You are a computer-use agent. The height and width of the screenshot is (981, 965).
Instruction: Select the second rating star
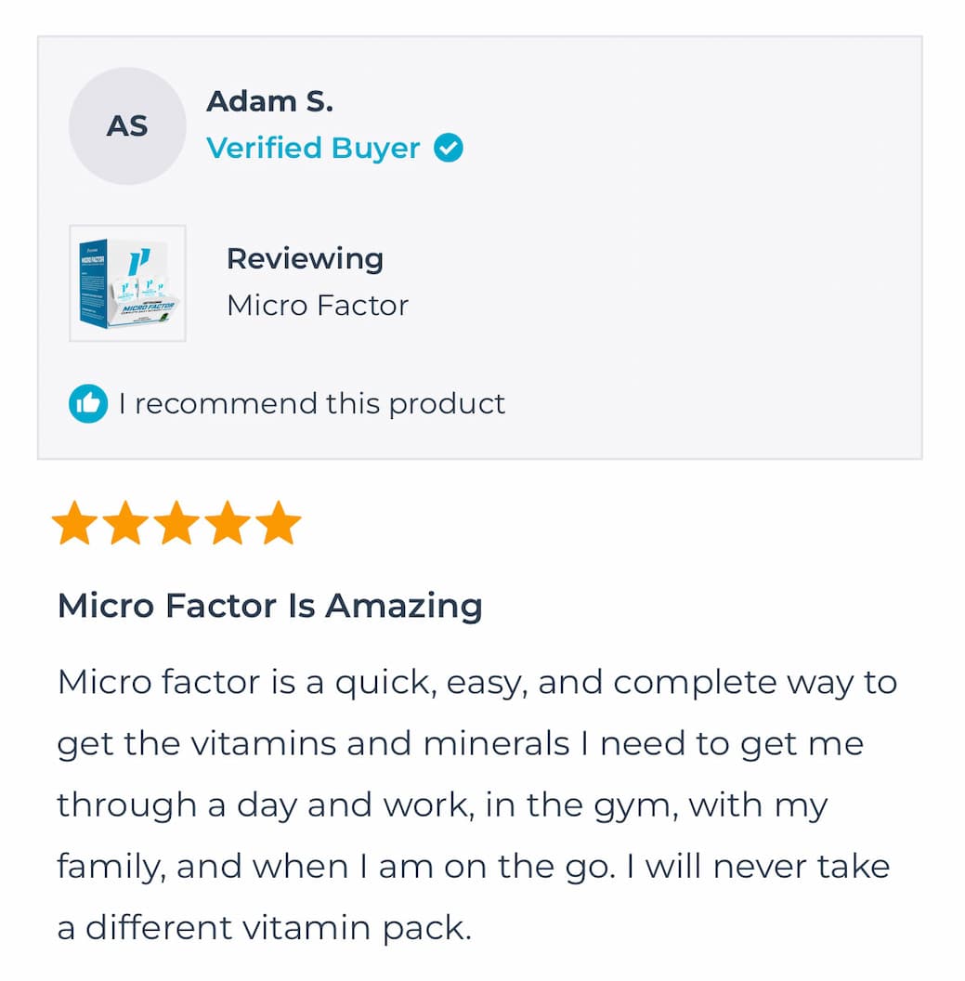tap(125, 524)
